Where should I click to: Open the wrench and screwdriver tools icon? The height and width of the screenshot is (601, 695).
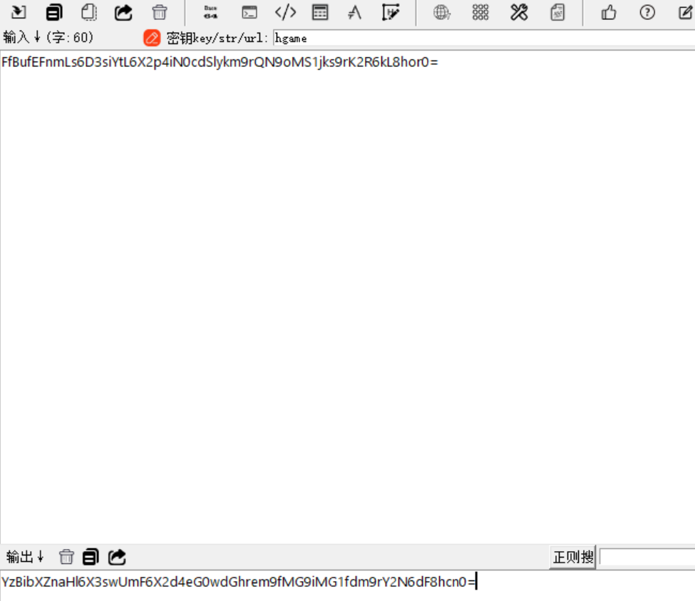pos(519,12)
